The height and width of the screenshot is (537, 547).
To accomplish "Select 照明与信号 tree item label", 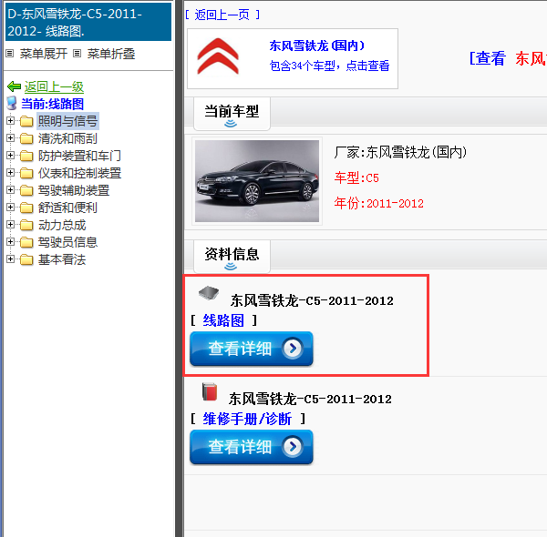I will [68, 121].
